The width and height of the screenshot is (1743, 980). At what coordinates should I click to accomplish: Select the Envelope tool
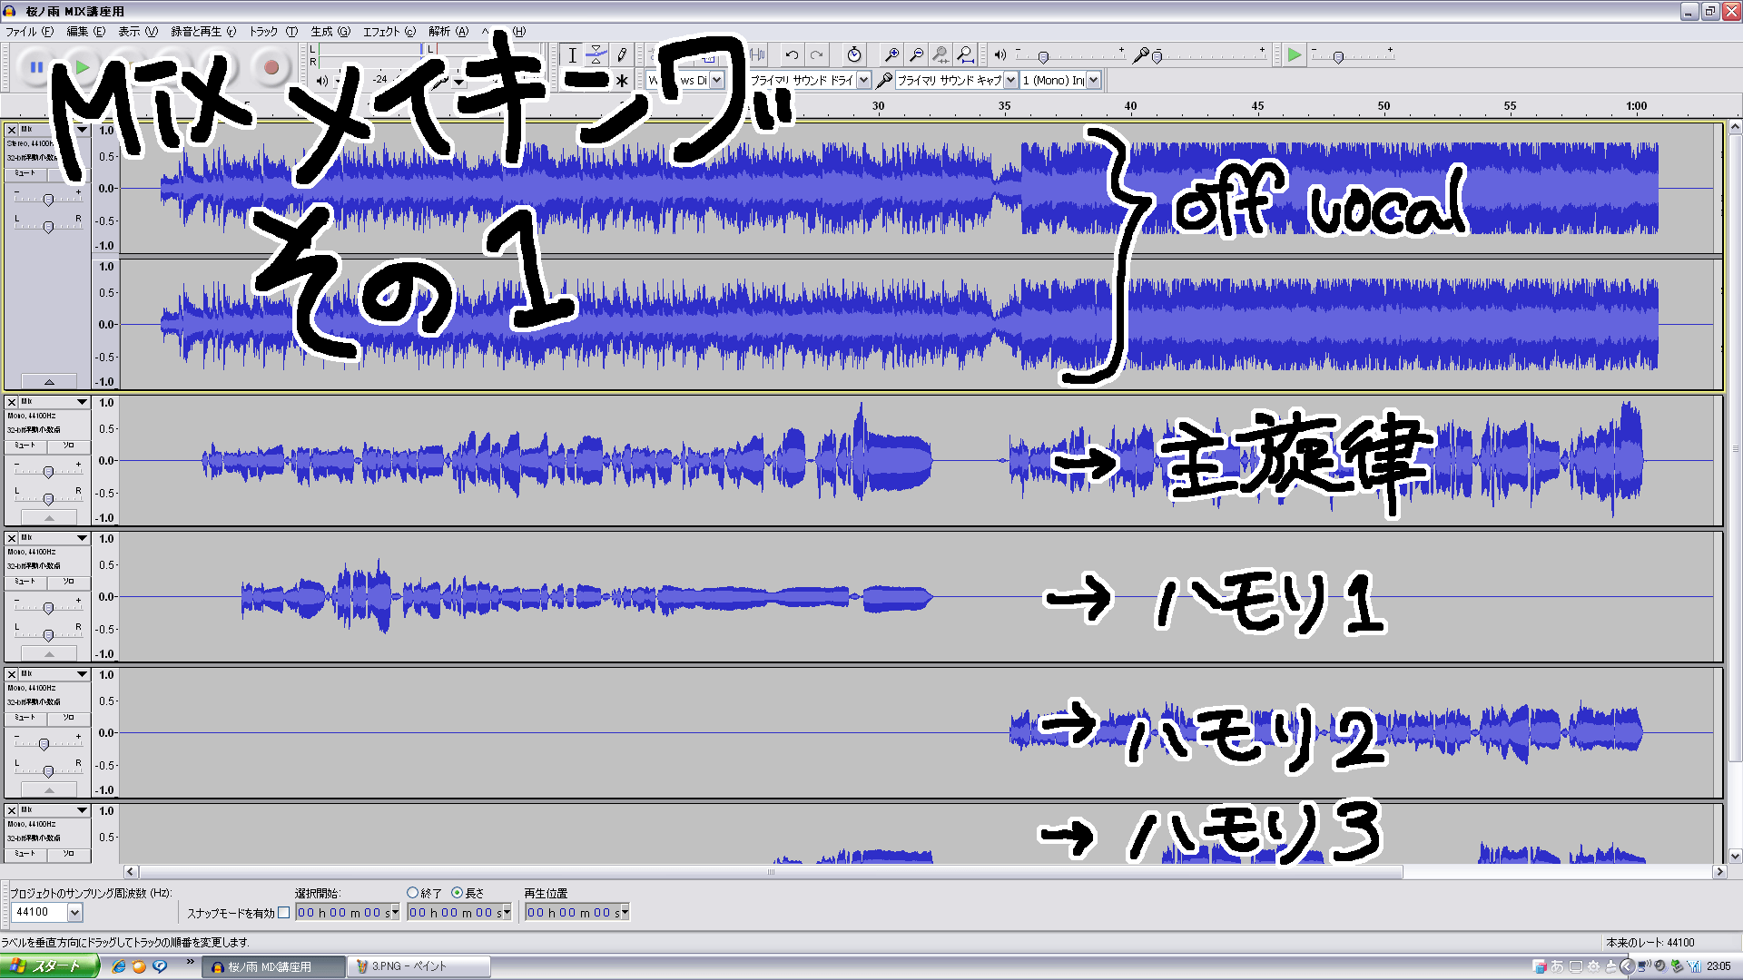[x=596, y=54]
